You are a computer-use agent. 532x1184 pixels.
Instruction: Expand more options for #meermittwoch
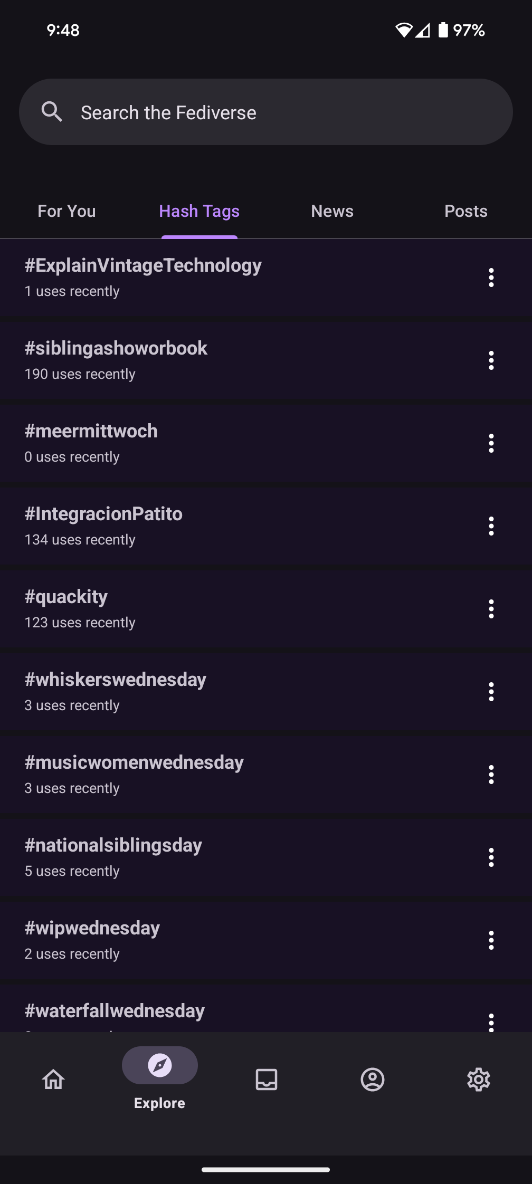(x=491, y=443)
